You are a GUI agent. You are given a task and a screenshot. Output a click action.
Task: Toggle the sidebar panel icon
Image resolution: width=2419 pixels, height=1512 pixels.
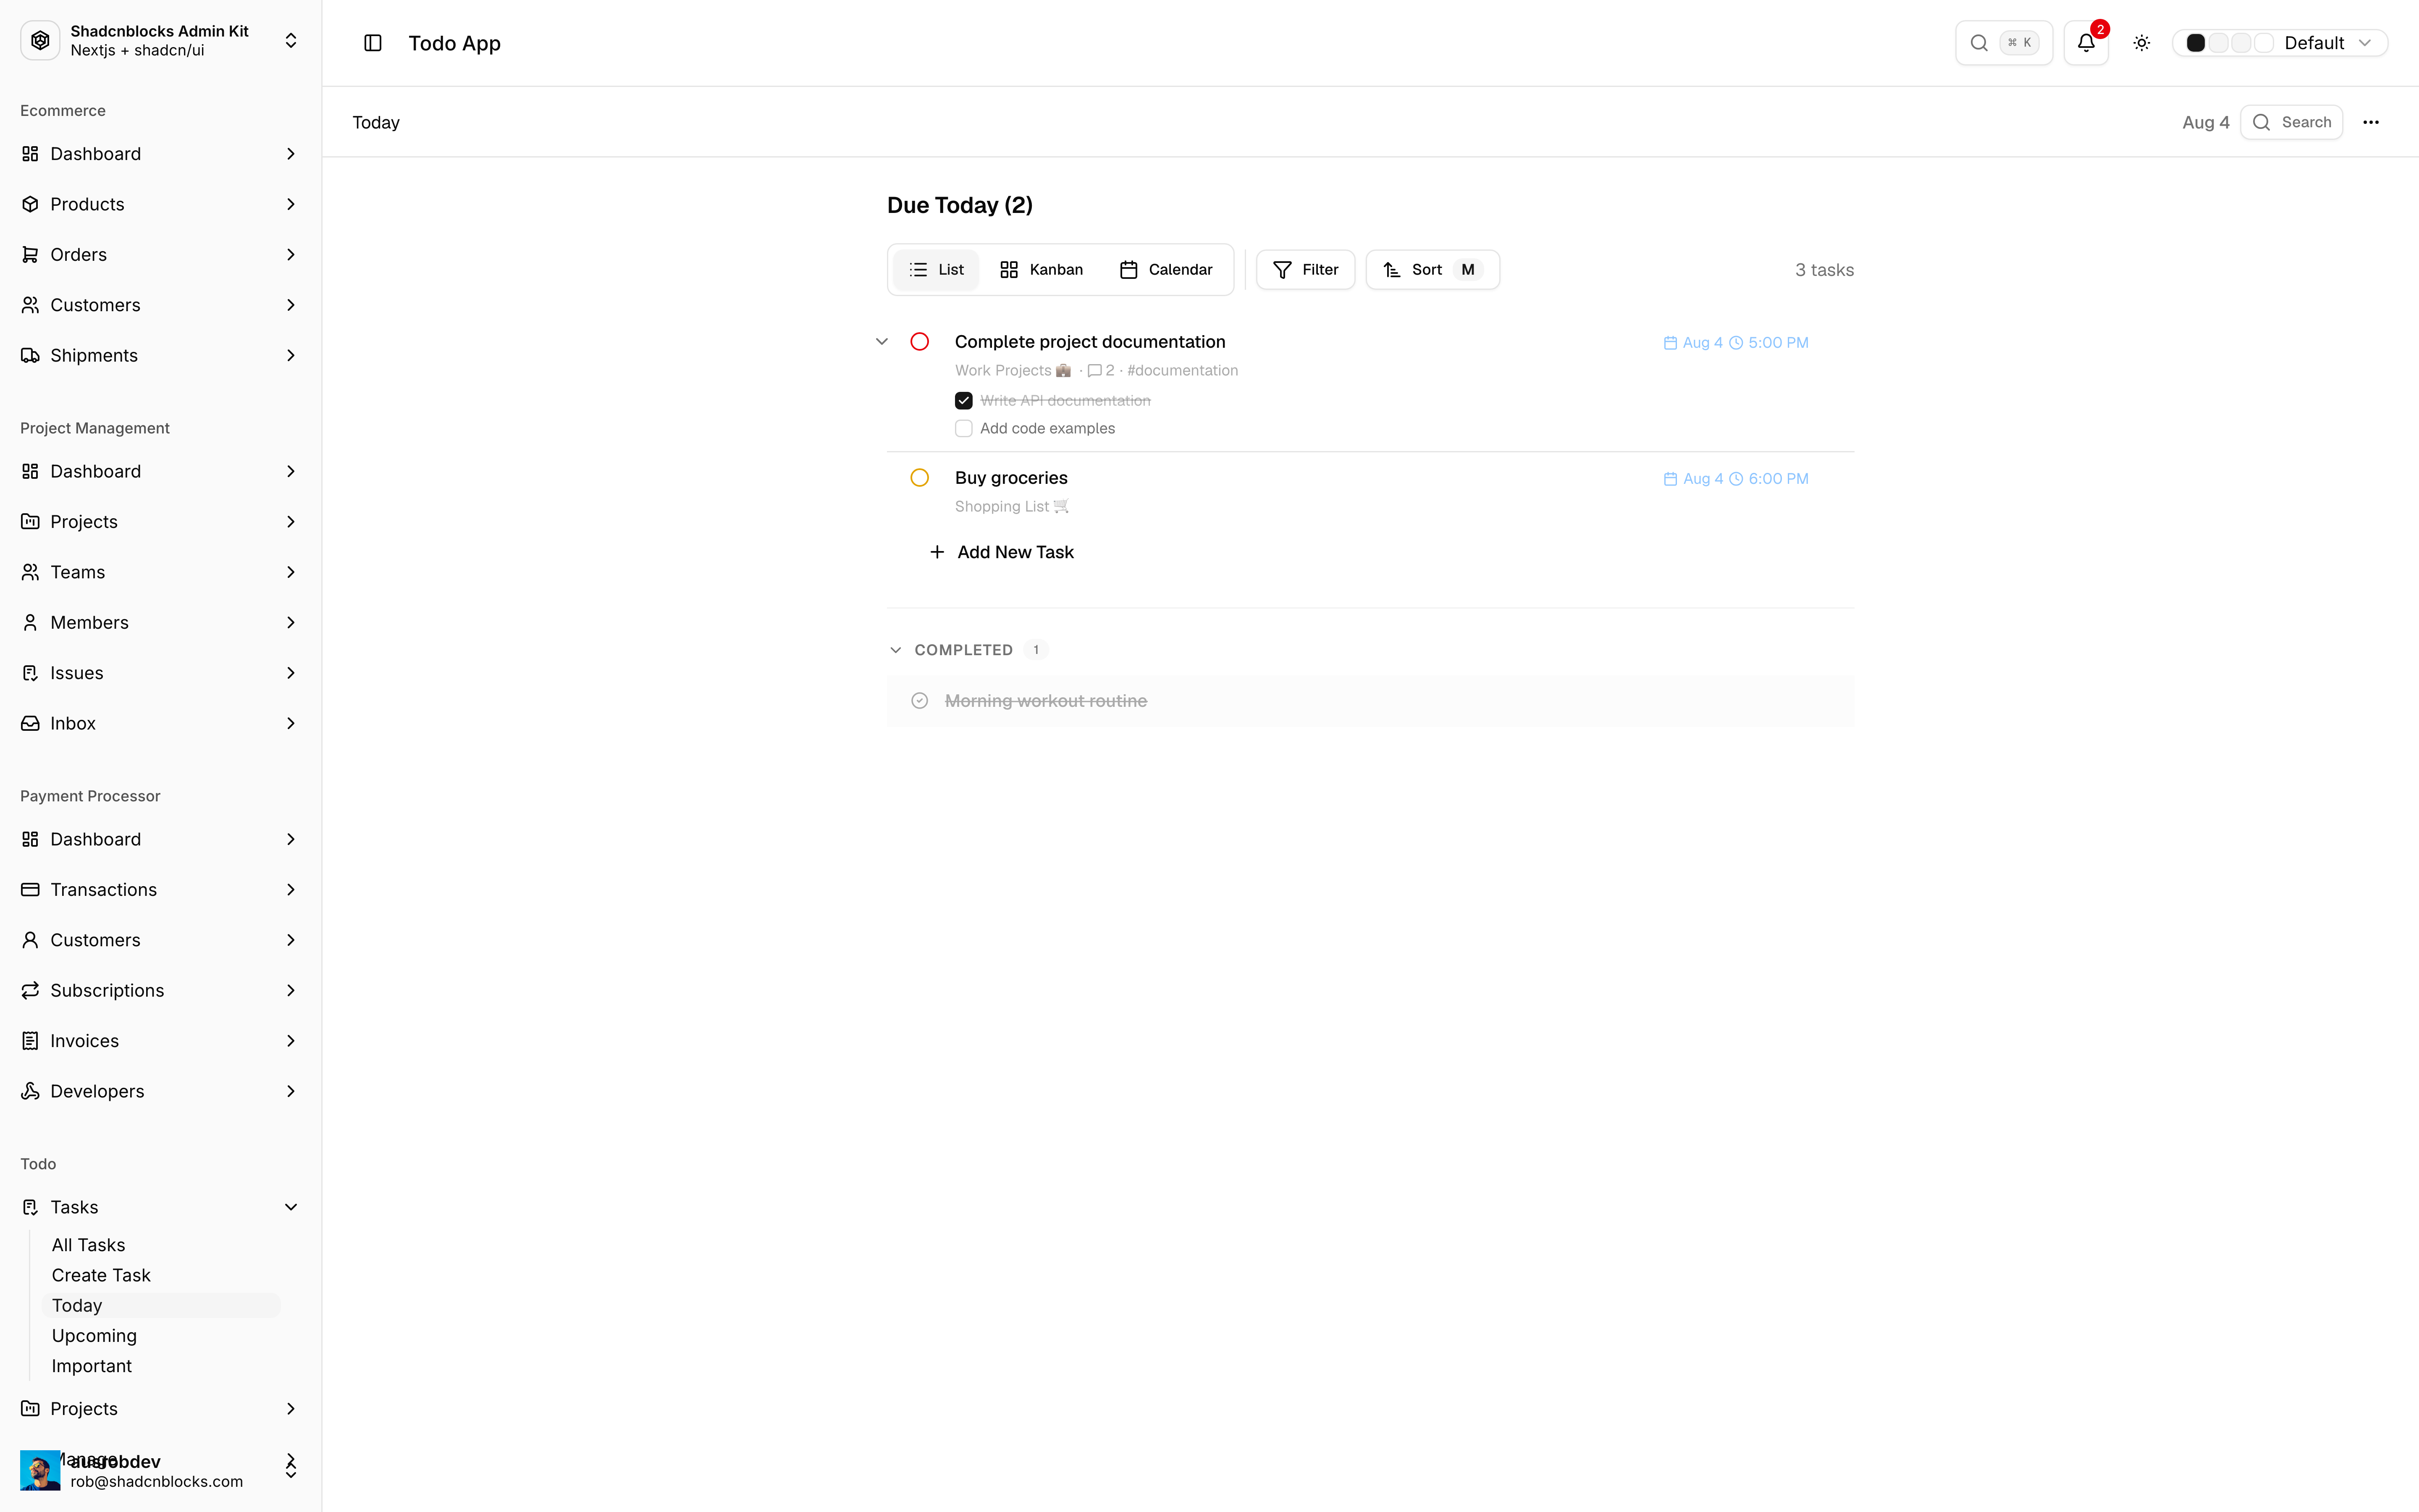373,43
